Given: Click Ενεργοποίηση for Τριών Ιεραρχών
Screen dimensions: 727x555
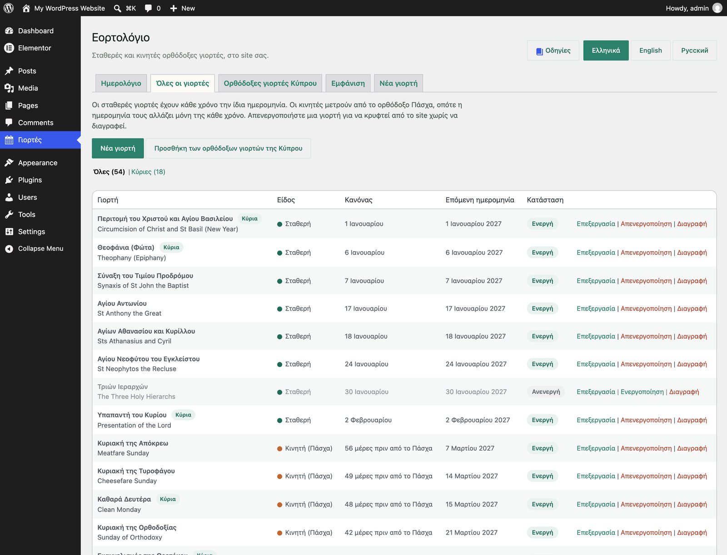Looking at the screenshot, I should [642, 391].
